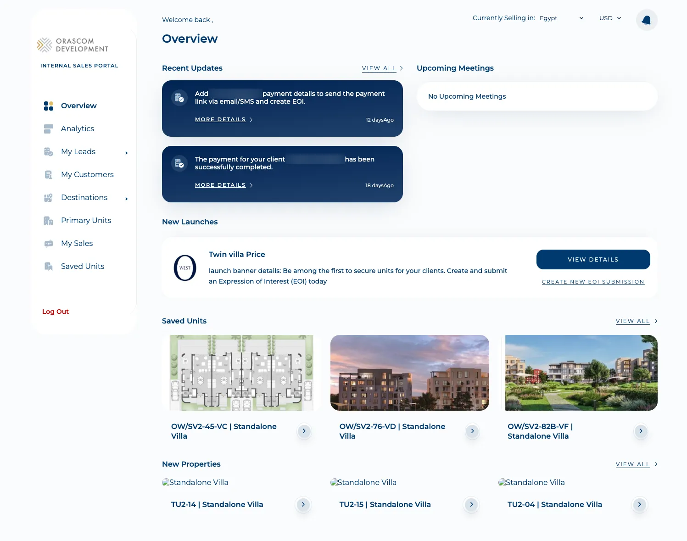
Task: Open the USD currency dropdown
Action: [610, 18]
